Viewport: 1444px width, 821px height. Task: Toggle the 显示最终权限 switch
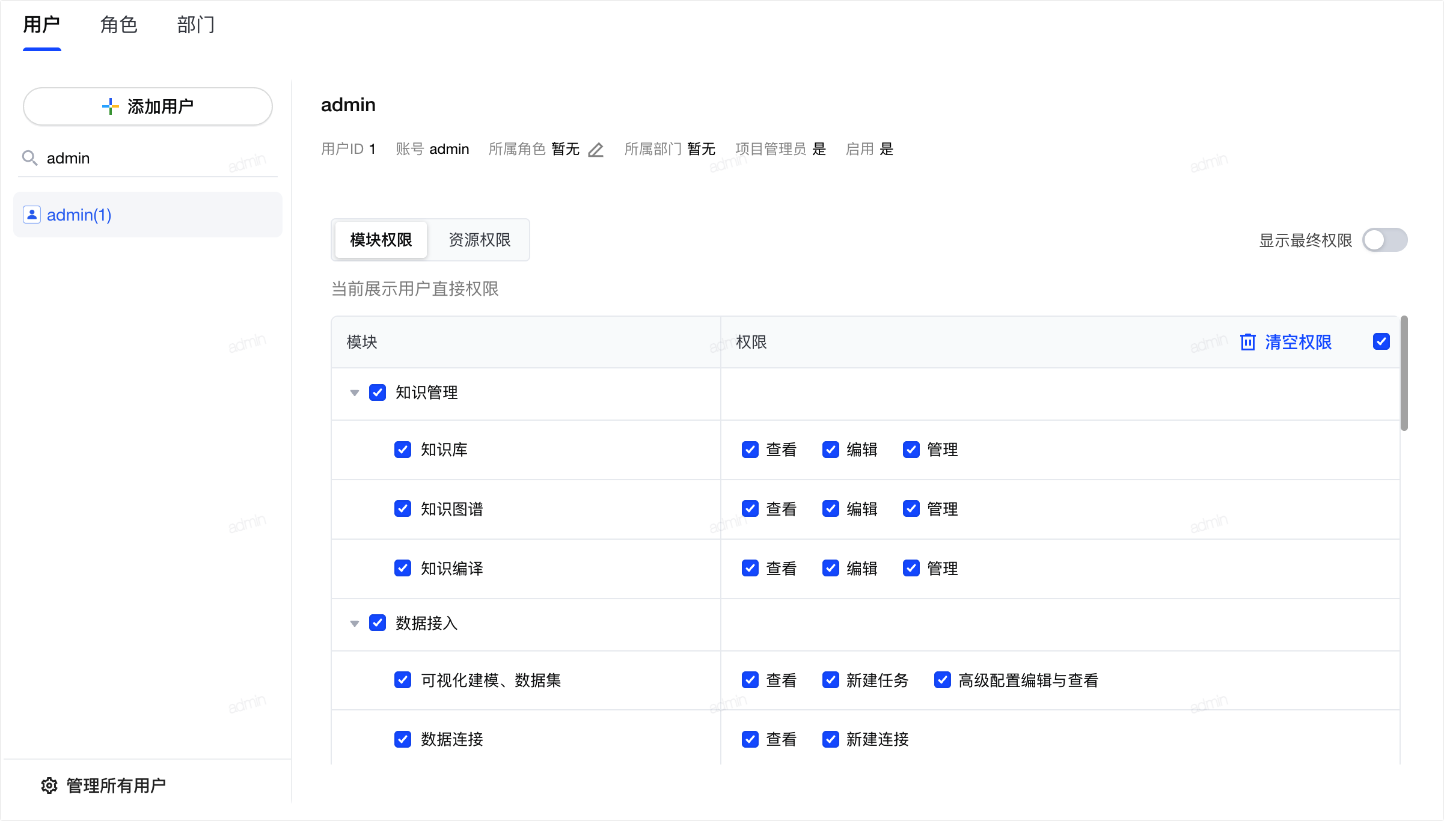coord(1385,240)
